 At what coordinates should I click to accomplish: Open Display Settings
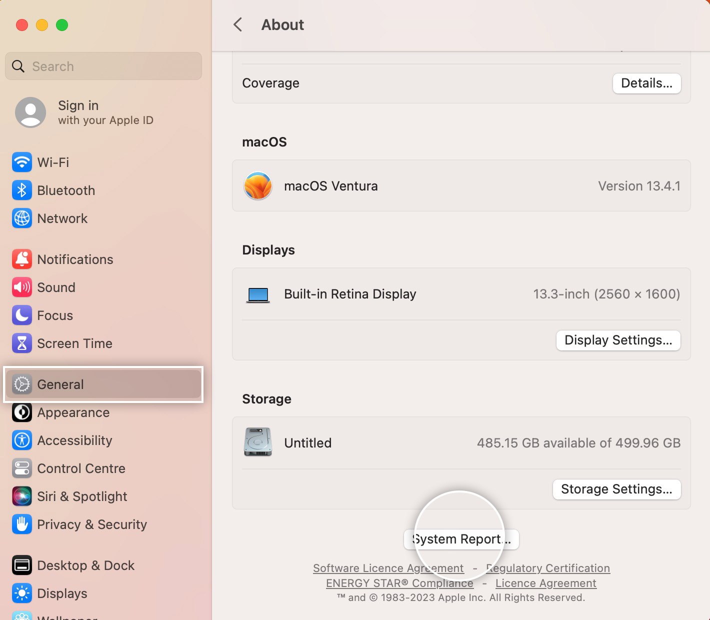(618, 340)
